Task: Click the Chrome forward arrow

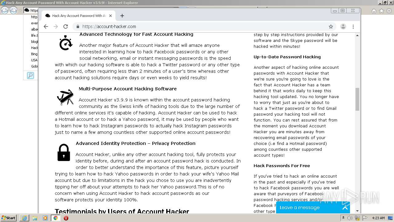Action: pyautogui.click(x=56, y=27)
